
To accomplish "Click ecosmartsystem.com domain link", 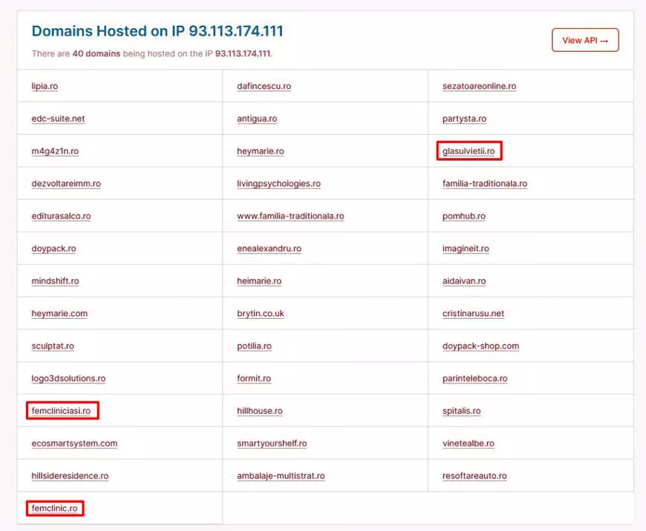I will 74,443.
